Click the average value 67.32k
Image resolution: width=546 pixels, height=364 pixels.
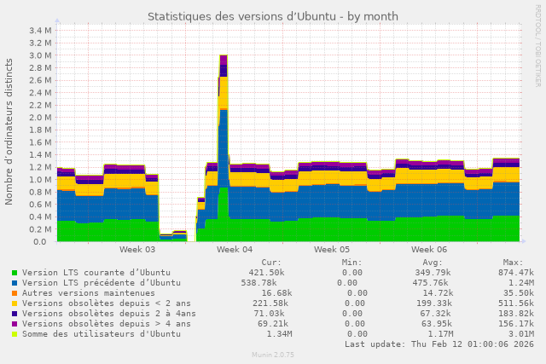[x=435, y=313]
